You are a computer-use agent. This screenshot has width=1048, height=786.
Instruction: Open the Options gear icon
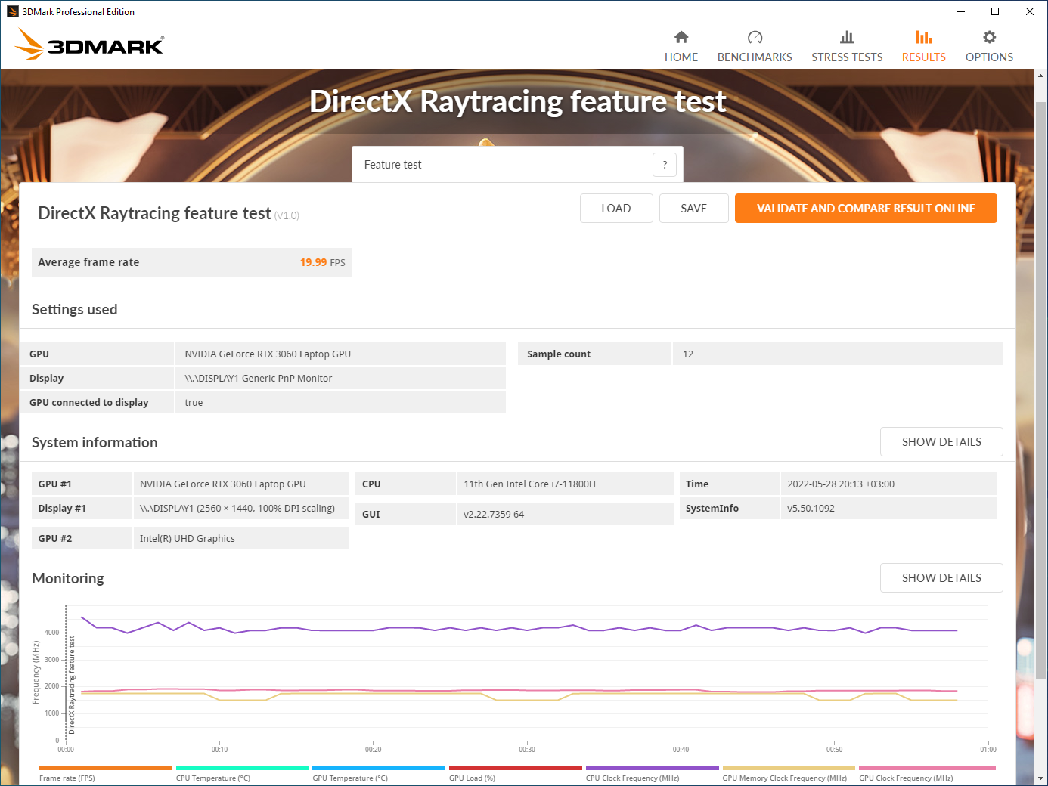point(989,37)
